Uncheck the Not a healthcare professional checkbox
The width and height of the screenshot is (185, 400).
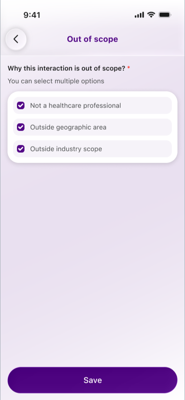tap(21, 106)
